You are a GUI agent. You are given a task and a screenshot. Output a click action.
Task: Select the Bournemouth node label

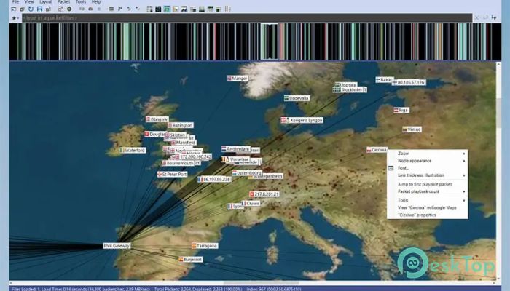(178, 164)
